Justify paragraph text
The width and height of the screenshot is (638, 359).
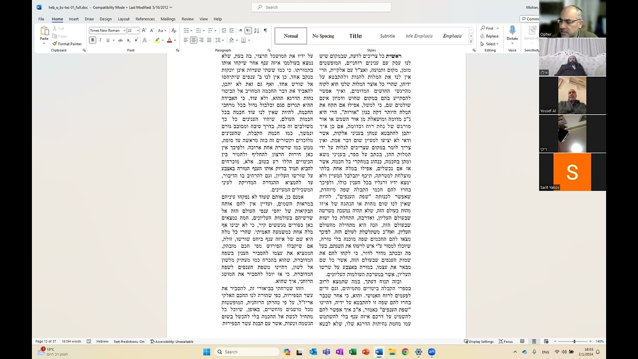click(209, 40)
